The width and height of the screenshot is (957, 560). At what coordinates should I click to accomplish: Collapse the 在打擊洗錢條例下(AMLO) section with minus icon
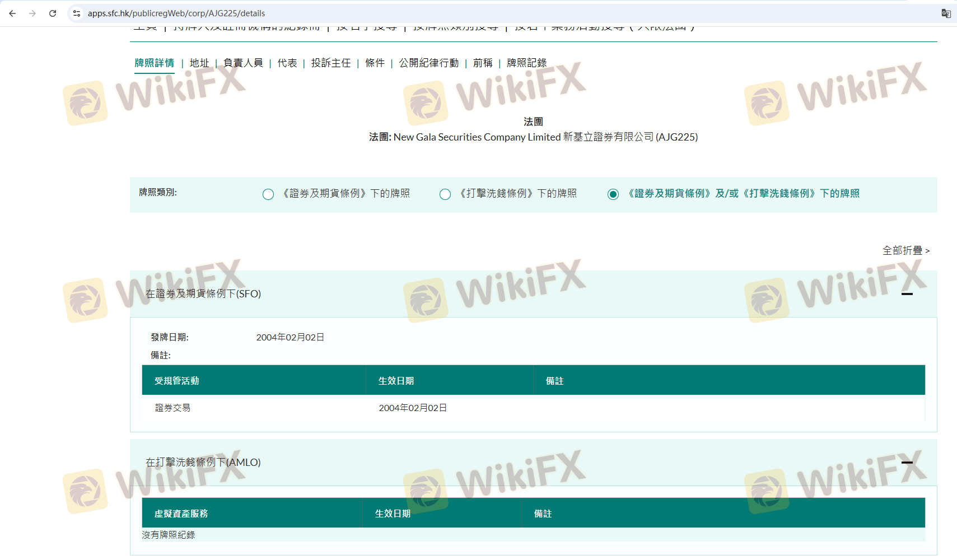[907, 463]
